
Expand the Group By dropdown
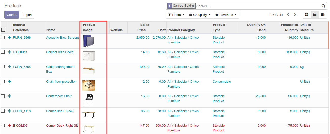[x=200, y=15]
